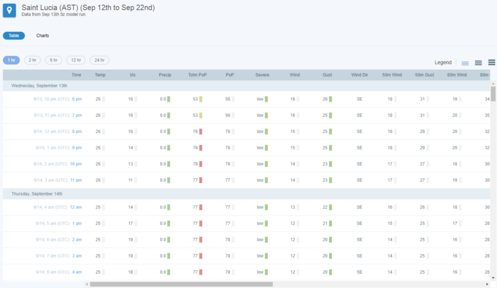Click the Wind column header

click(294, 75)
